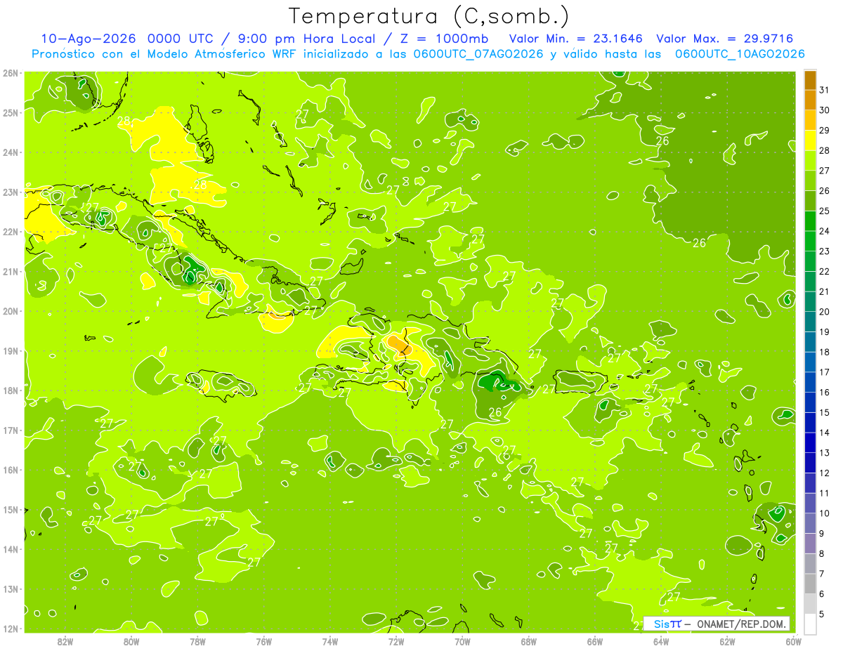Image resolution: width=843 pixels, height=651 pixels.
Task: Click the dark green swatch between 23 and 24
Action: click(x=810, y=242)
